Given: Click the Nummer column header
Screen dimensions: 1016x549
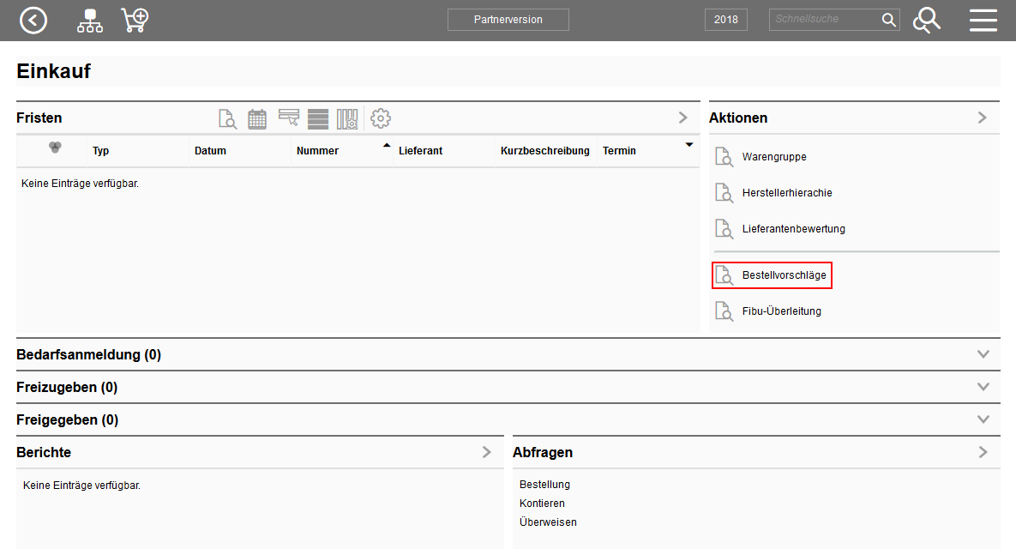Looking at the screenshot, I should (x=317, y=151).
